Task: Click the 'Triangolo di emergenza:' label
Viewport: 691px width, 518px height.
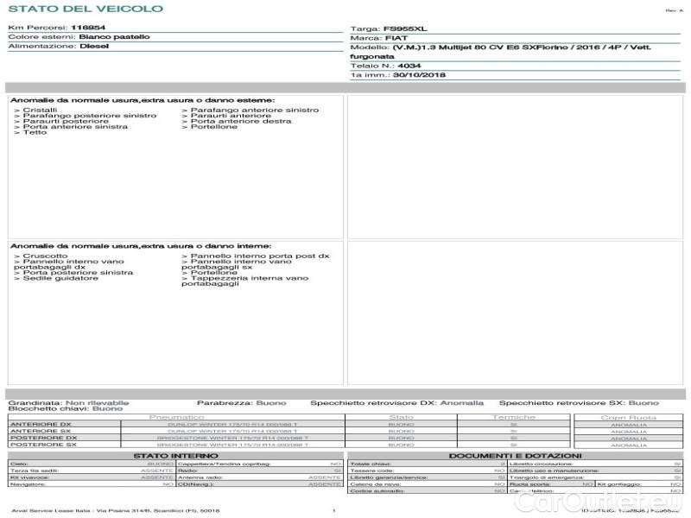Action: [547, 477]
